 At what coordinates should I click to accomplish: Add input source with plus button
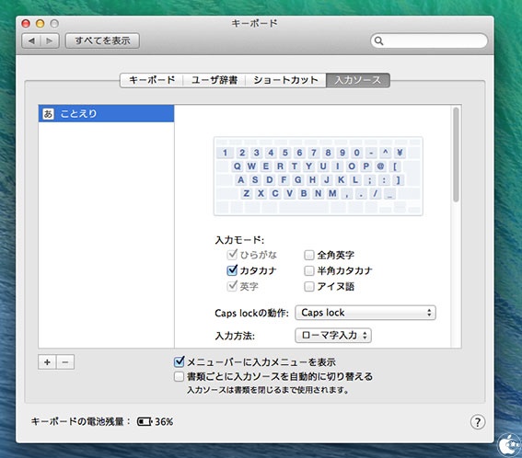point(47,362)
